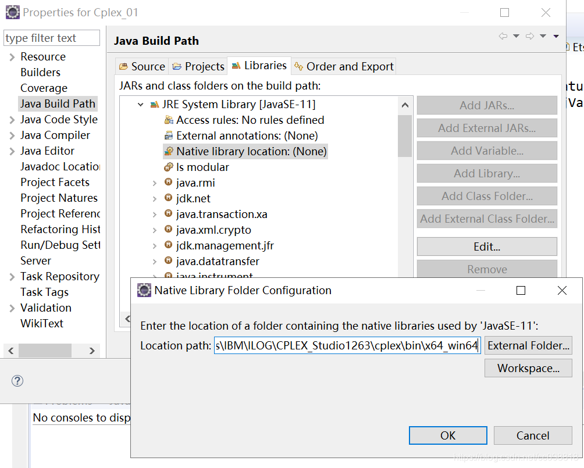Open the Order and Export tab
584x468 pixels.
coord(344,66)
